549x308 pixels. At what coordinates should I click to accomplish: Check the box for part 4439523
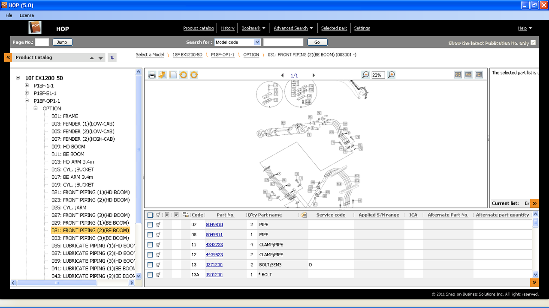pyautogui.click(x=150, y=255)
